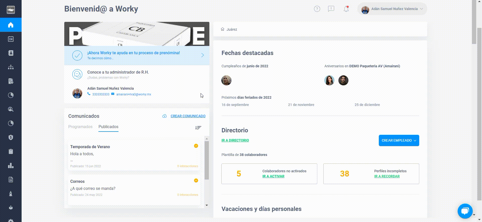The width and height of the screenshot is (482, 222).
Task: Call phone number 3333333333
Action: pos(101,94)
